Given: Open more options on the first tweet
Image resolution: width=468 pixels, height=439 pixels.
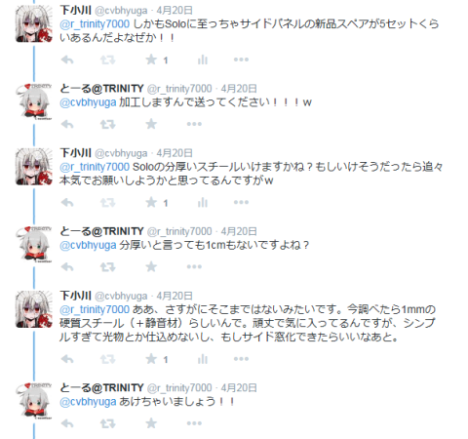Looking at the screenshot, I should (x=241, y=60).
